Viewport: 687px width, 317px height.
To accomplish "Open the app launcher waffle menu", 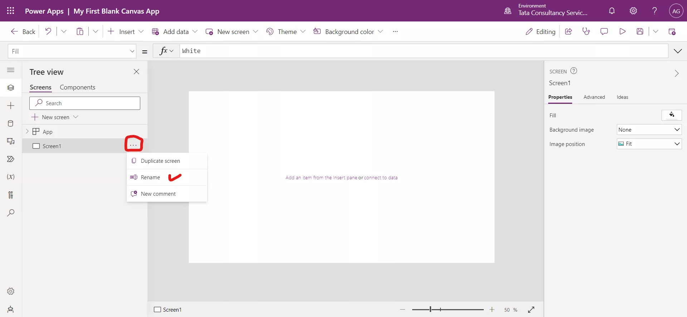I will (x=11, y=11).
